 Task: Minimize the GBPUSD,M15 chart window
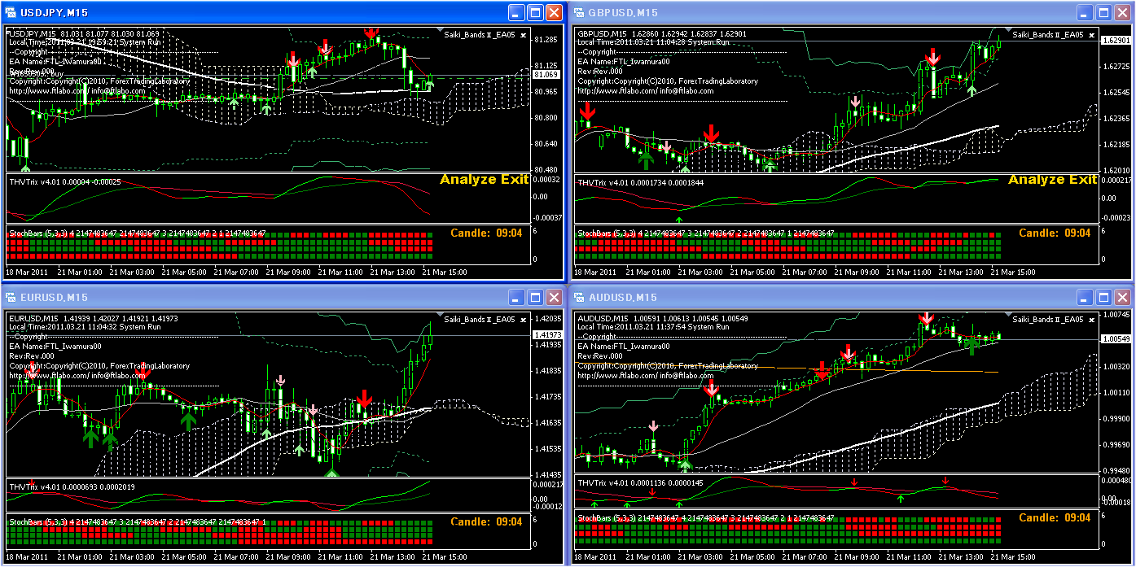[x=1085, y=13]
